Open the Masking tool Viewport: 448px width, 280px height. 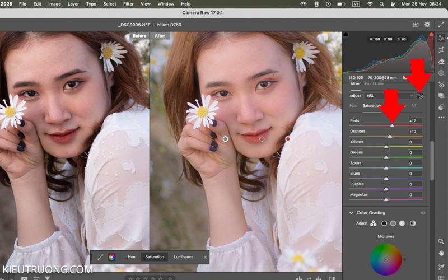tap(441, 73)
